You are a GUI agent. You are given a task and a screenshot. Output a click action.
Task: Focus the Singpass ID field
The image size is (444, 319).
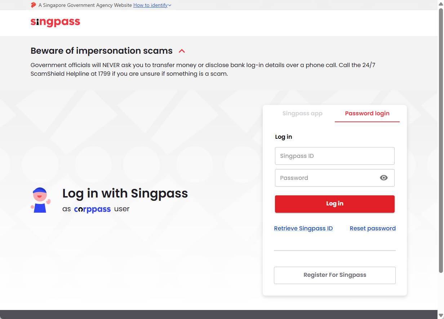(x=335, y=156)
